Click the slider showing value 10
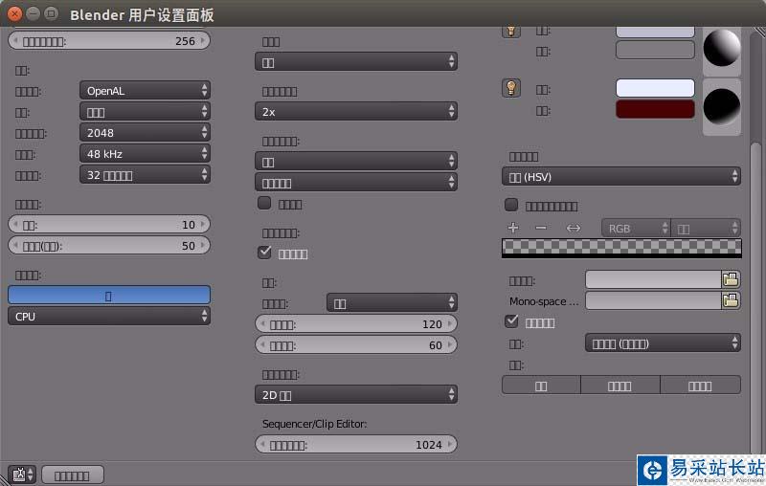The width and height of the screenshot is (766, 486). click(109, 224)
